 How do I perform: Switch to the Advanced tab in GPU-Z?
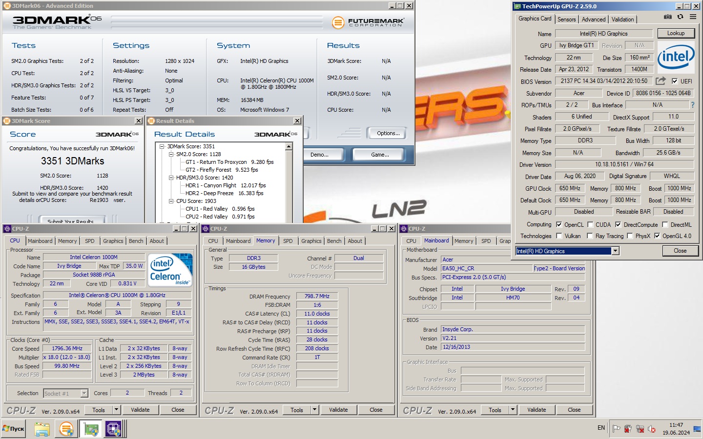[x=594, y=20]
